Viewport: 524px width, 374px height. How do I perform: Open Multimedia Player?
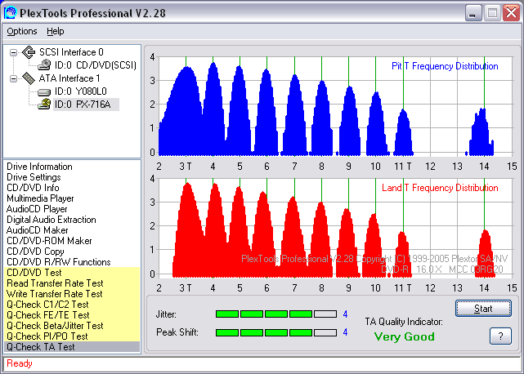(40, 198)
